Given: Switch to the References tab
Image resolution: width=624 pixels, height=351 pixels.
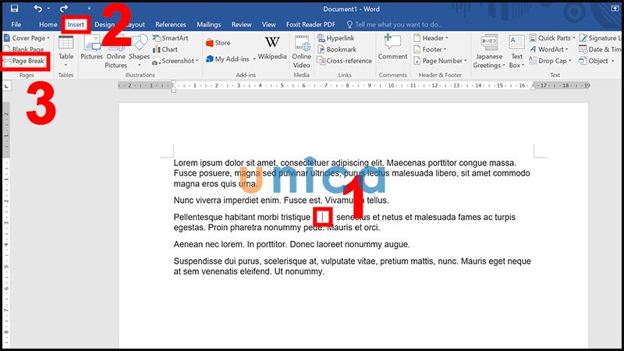Looking at the screenshot, I should [x=171, y=24].
